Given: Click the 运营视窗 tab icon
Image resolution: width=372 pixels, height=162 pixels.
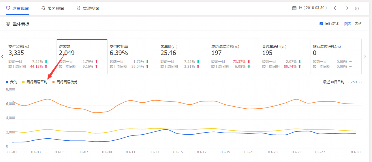Looking at the screenshot, I should pyautogui.click(x=8, y=8).
